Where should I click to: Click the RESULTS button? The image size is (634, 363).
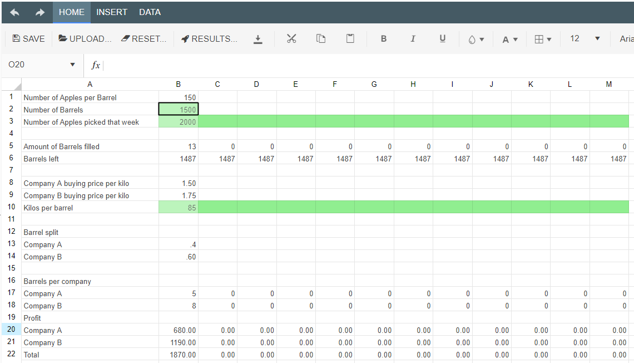(x=209, y=39)
